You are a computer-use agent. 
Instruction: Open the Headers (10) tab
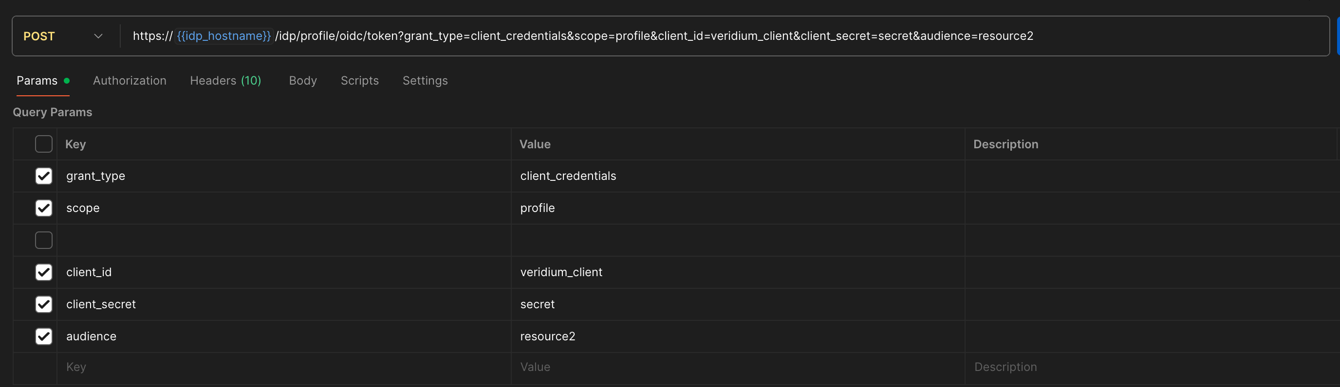[x=225, y=81]
